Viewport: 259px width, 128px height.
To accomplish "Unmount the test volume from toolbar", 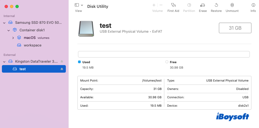I will (x=232, y=5).
